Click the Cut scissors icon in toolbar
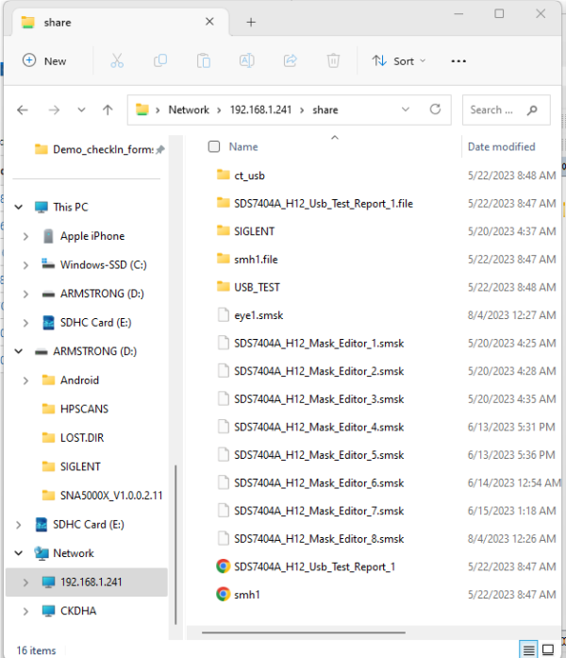The image size is (566, 658). pos(117,60)
